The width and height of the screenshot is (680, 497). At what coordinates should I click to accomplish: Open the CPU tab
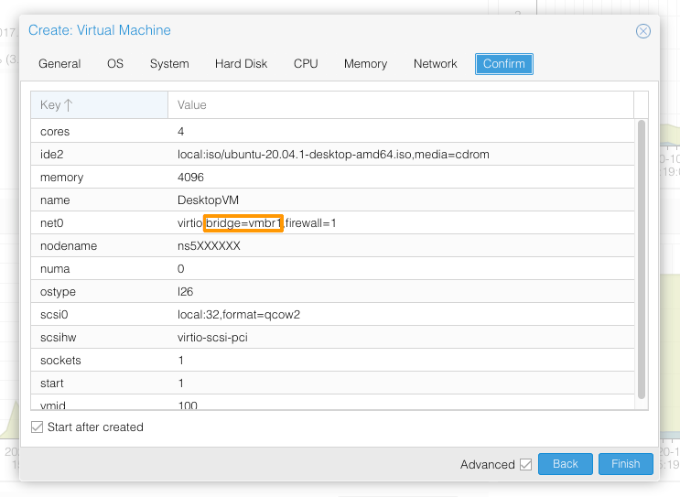[306, 64]
